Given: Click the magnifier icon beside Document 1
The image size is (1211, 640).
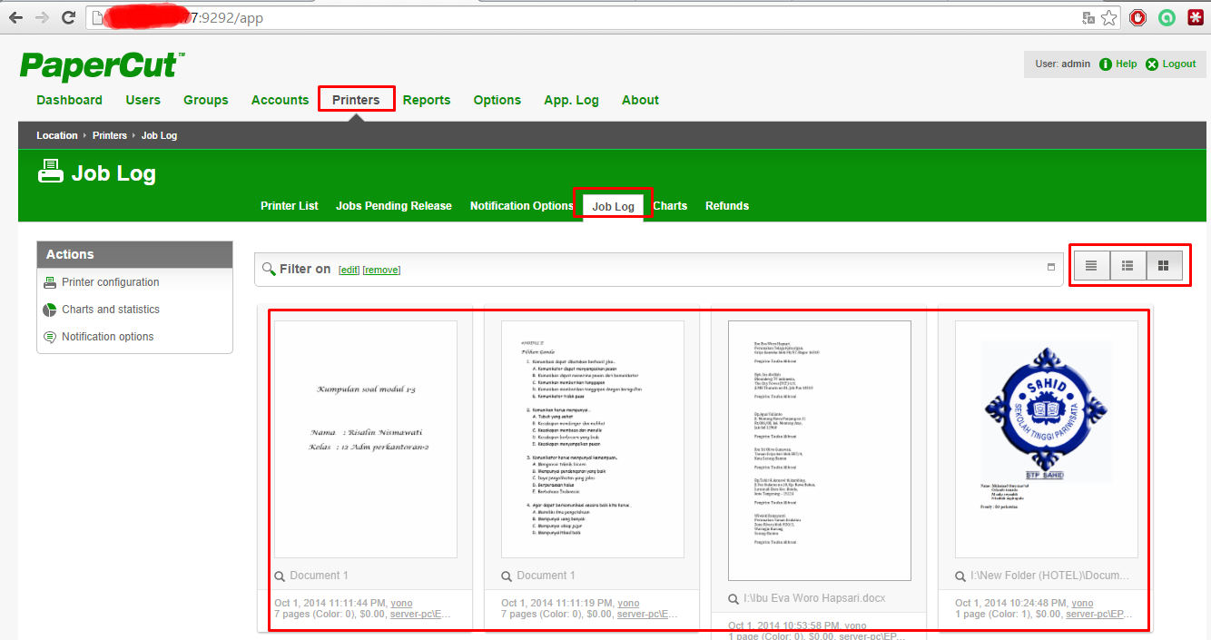Looking at the screenshot, I should (x=279, y=576).
